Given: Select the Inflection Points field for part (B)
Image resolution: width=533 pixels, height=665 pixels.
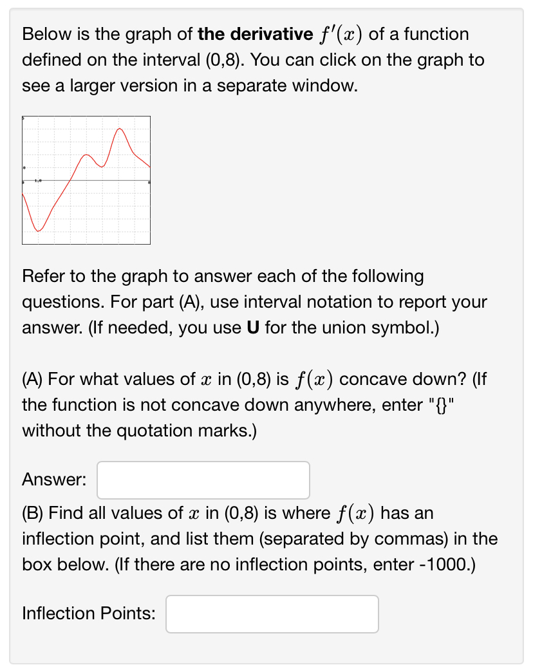Looking at the screenshot, I should pyautogui.click(x=272, y=613).
